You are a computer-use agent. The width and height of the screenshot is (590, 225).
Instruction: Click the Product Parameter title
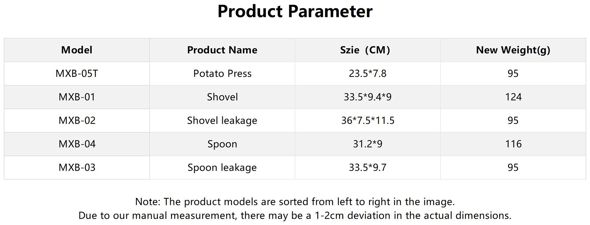click(295, 12)
